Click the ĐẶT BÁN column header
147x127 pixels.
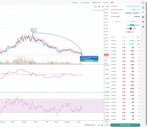click(x=133, y=22)
